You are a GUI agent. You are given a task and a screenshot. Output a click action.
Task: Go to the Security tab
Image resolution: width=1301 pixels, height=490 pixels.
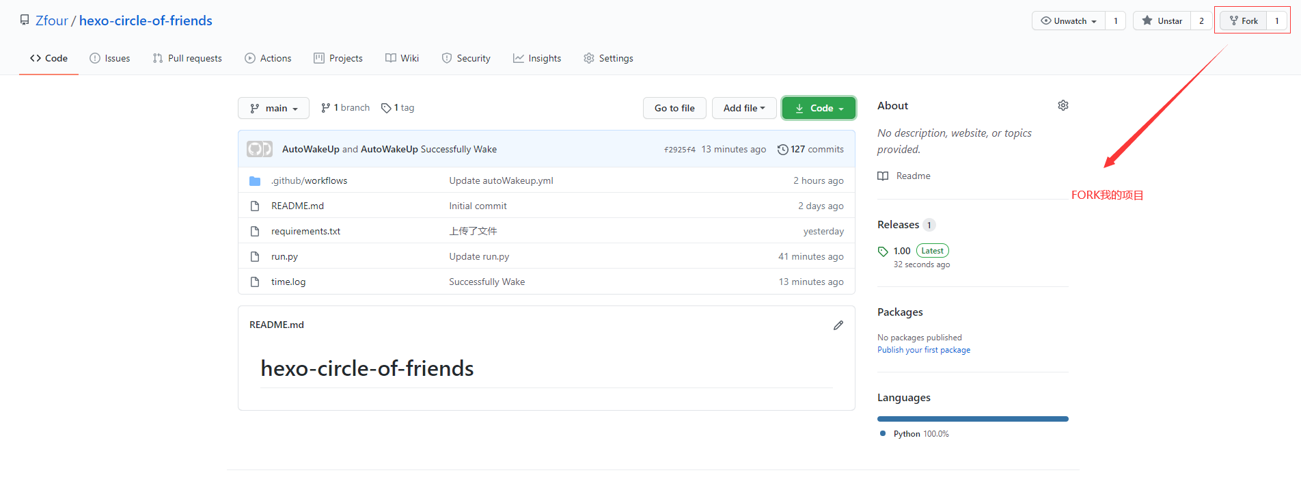click(x=466, y=58)
